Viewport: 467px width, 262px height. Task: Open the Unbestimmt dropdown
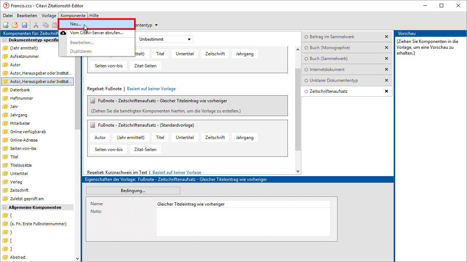[x=165, y=39]
